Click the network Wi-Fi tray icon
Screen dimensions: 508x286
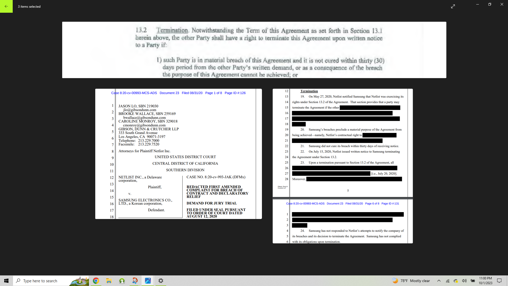(448, 281)
